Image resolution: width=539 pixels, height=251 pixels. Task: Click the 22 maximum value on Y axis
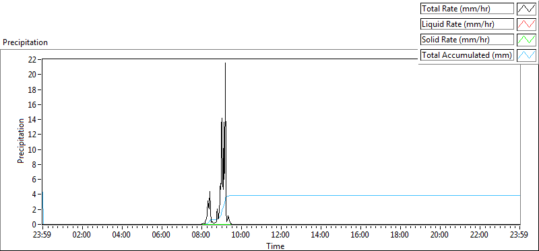[x=32, y=59]
